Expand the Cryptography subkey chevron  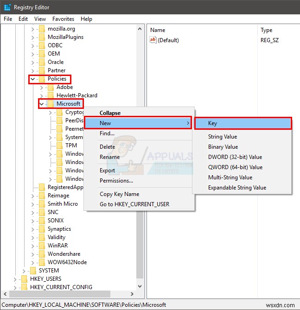tap(50, 113)
